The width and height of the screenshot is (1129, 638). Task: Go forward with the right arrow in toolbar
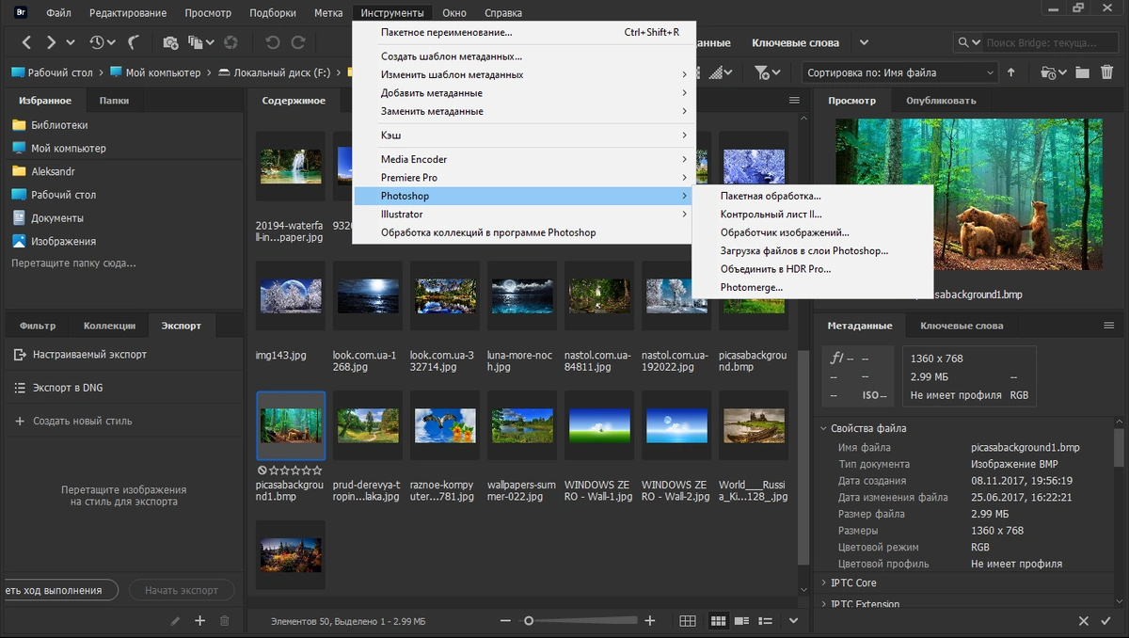[52, 42]
